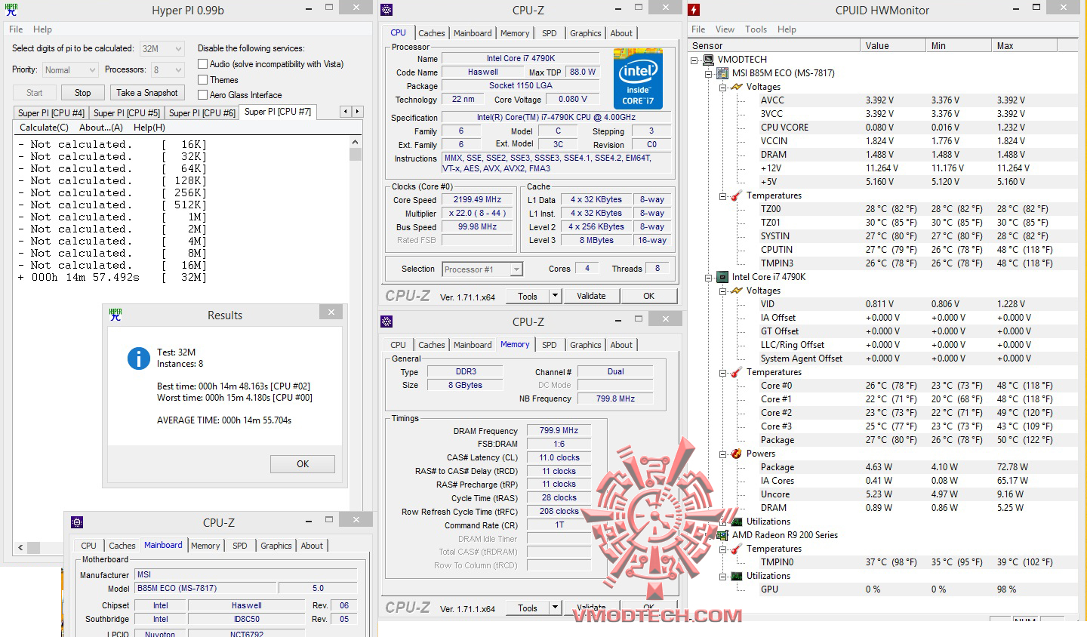The width and height of the screenshot is (1087, 637).
Task: Click the Core Speed value 2199.49 MHz
Action: [477, 200]
